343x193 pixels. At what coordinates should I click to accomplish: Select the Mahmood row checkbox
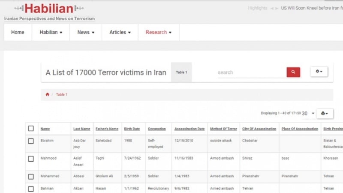tap(31, 159)
